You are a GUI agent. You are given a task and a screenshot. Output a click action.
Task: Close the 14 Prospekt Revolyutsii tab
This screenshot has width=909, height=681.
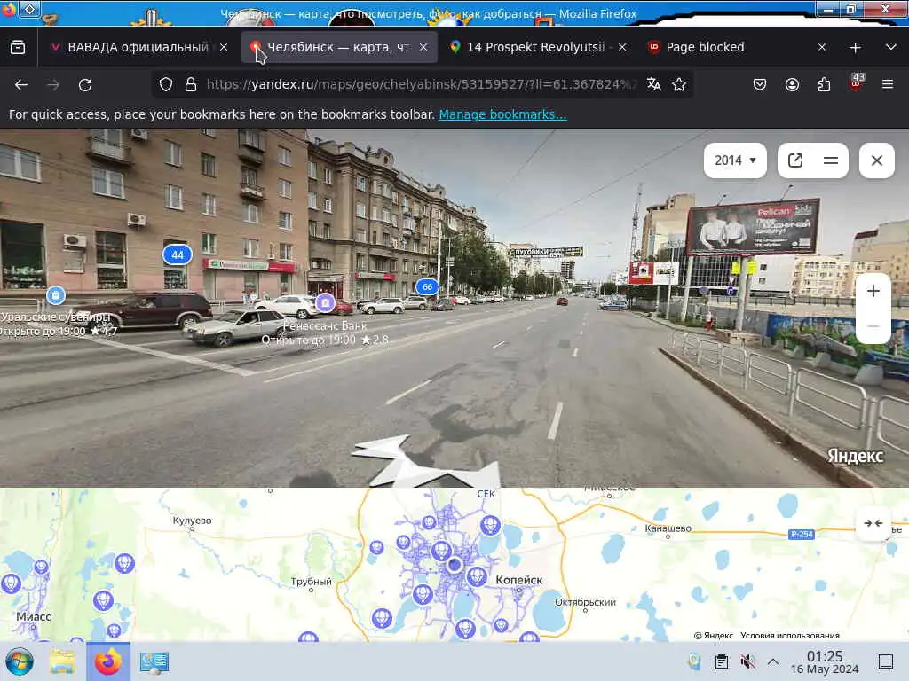pyautogui.click(x=622, y=48)
